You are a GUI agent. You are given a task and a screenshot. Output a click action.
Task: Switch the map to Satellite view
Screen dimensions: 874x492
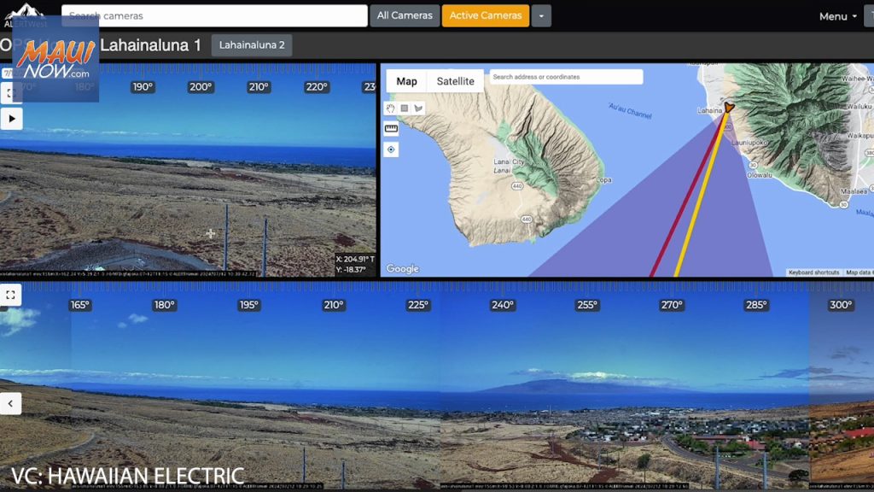(454, 80)
